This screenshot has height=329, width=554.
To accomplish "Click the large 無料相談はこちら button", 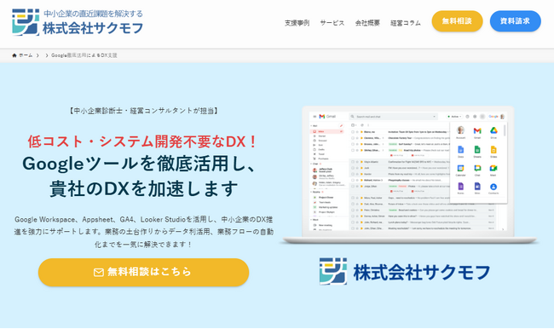I will pyautogui.click(x=143, y=272).
